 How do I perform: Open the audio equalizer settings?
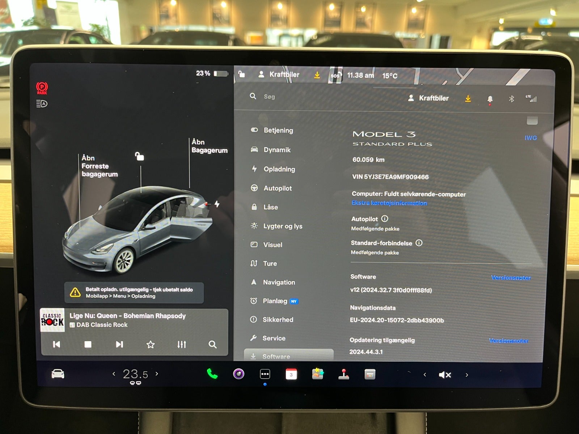(182, 344)
